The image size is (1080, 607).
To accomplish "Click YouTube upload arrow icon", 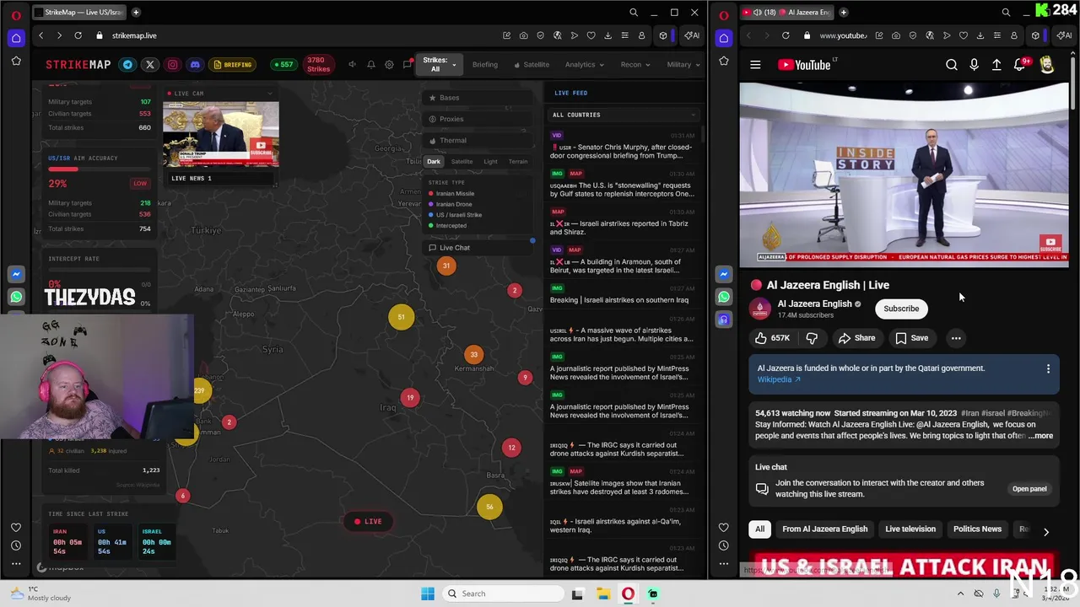I will click(x=996, y=65).
